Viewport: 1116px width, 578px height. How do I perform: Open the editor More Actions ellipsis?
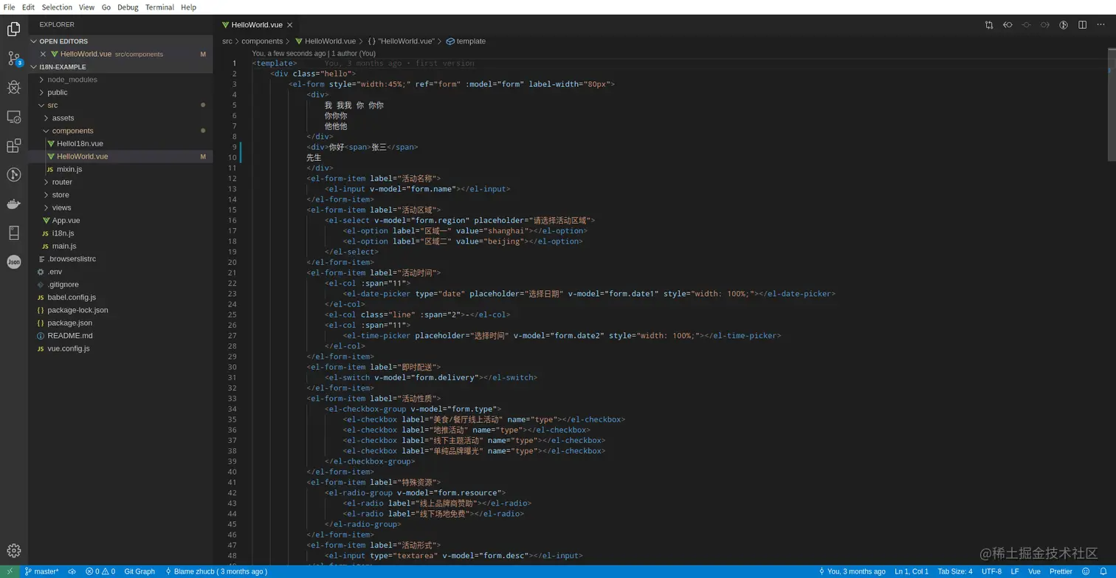[x=1100, y=25]
